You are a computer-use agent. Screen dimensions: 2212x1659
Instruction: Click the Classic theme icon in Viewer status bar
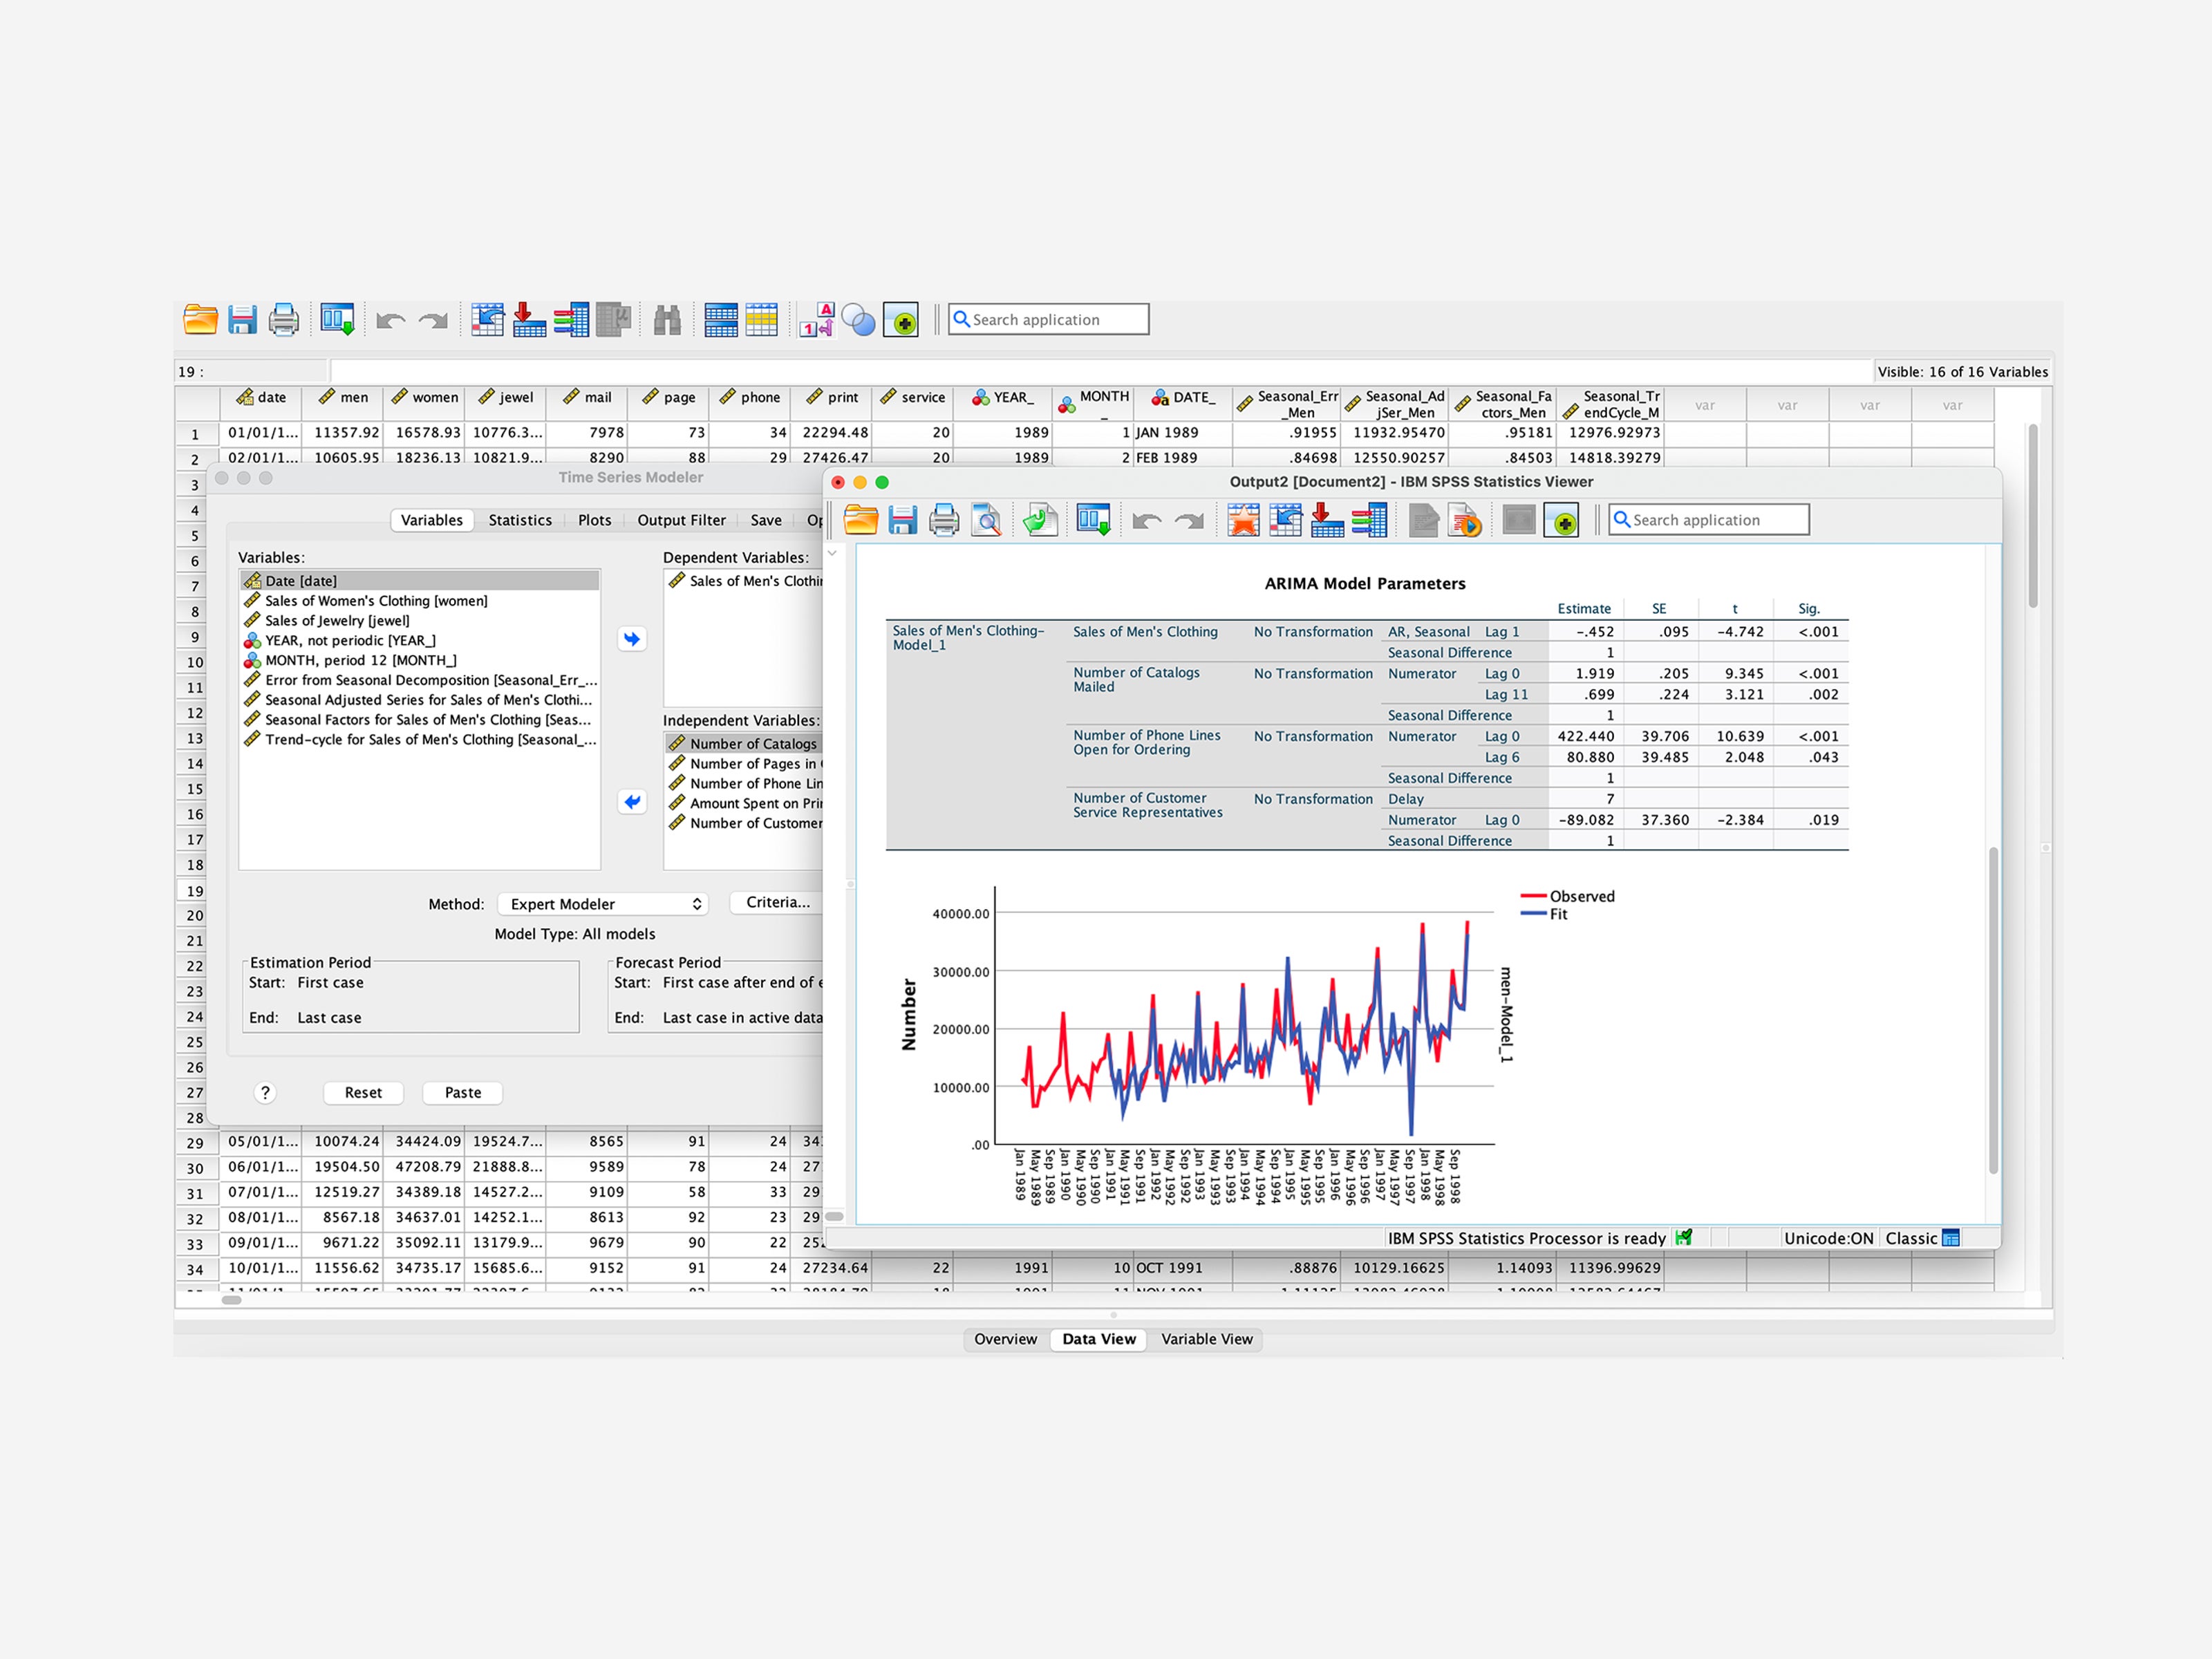[1951, 1238]
